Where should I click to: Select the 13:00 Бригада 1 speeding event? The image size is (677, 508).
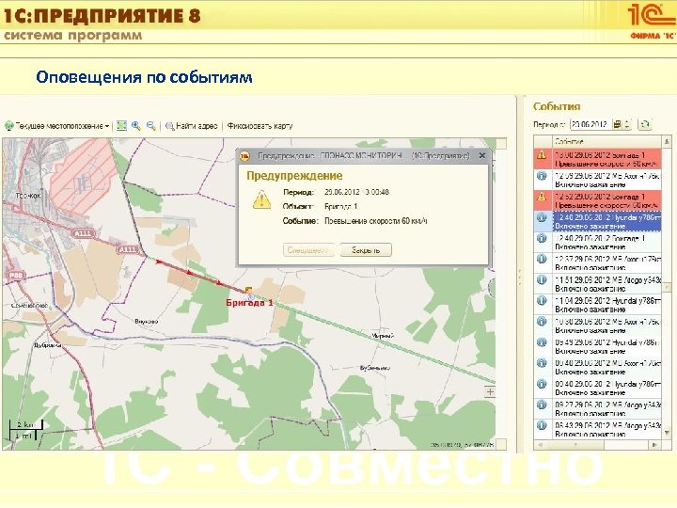[x=597, y=159]
